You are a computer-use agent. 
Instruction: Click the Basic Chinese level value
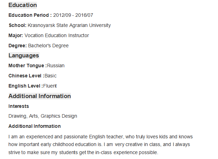pyautogui.click(x=50, y=76)
